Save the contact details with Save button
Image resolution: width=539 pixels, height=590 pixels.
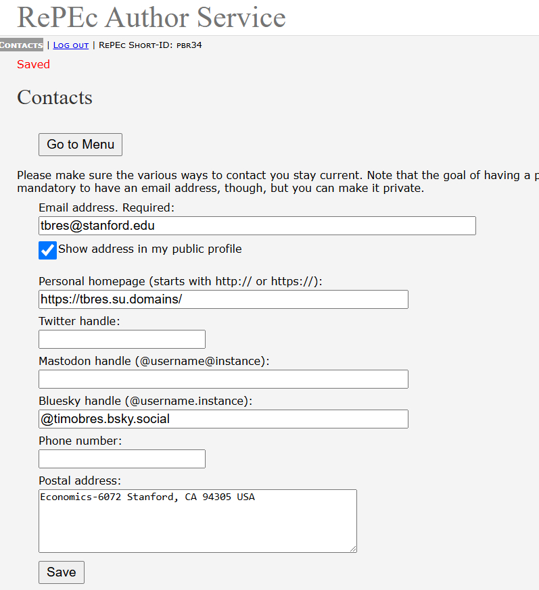[62, 572]
